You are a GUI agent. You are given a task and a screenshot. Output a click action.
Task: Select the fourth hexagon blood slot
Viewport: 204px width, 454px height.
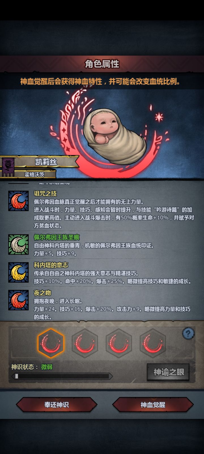pyautogui.click(x=153, y=343)
